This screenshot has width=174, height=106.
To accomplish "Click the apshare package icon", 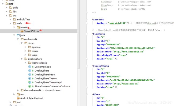I will 30,47.
